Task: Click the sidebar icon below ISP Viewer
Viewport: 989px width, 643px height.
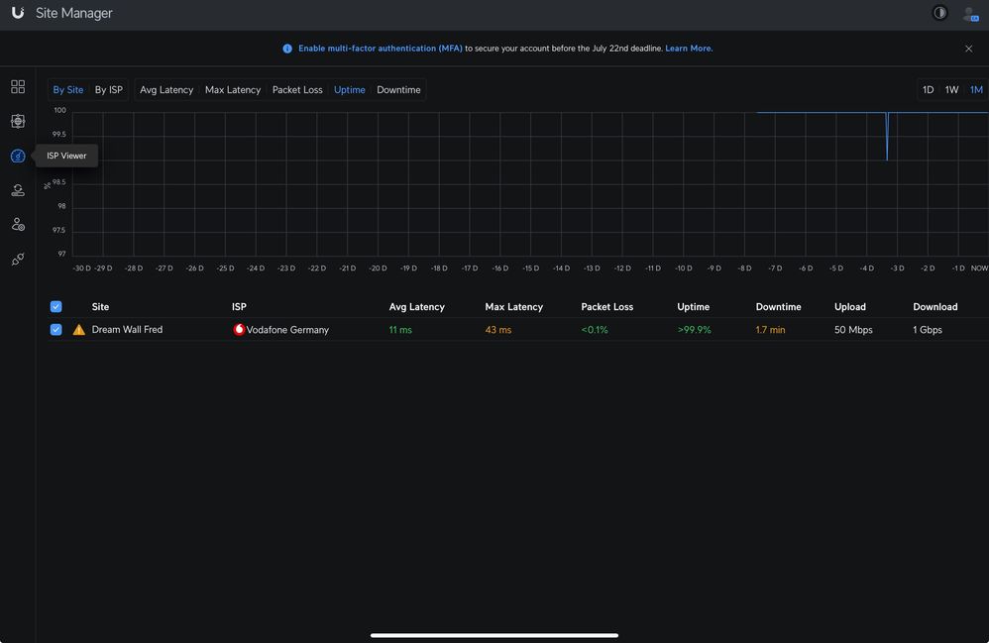Action: [18, 190]
